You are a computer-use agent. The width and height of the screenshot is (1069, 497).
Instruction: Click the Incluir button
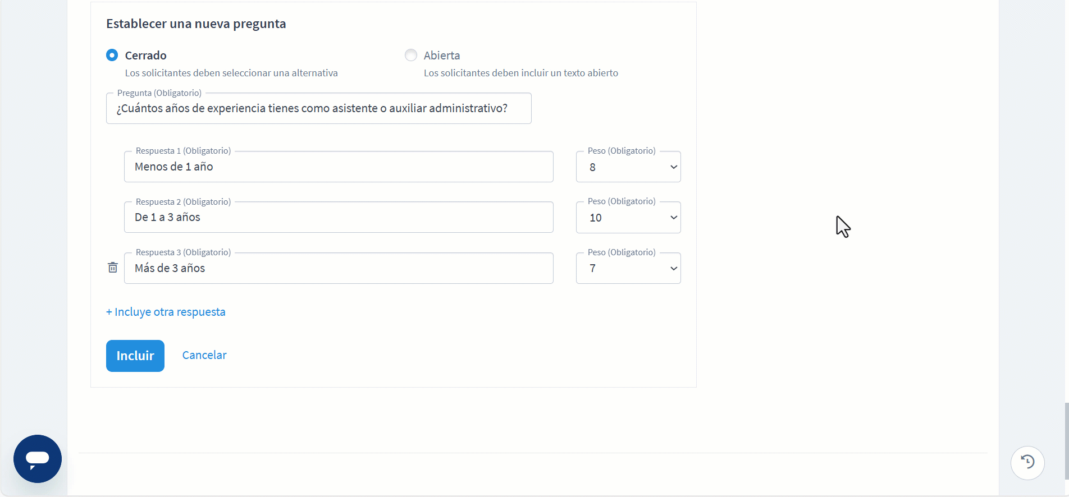(135, 356)
